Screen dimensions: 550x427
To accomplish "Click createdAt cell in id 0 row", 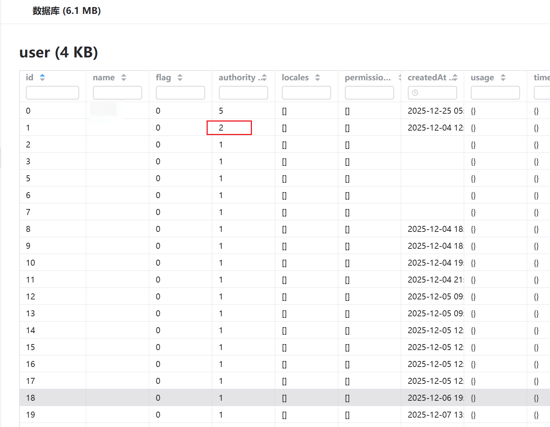I will [435, 111].
